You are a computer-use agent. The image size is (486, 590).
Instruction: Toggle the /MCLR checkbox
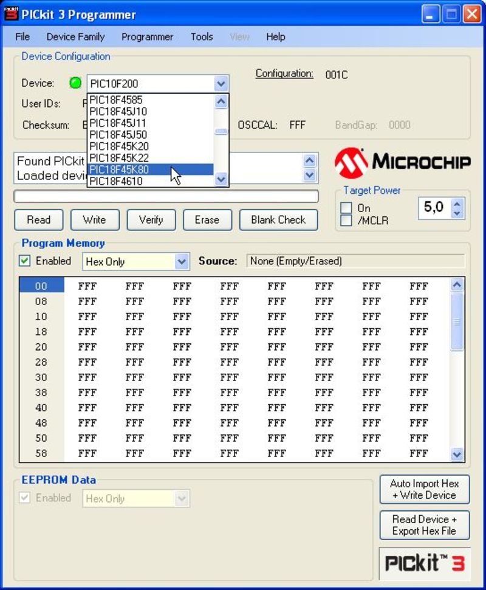(x=346, y=219)
